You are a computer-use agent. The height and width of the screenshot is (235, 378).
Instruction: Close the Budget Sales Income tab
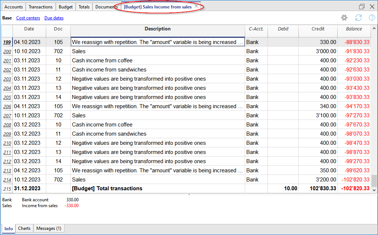pyautogui.click(x=196, y=7)
